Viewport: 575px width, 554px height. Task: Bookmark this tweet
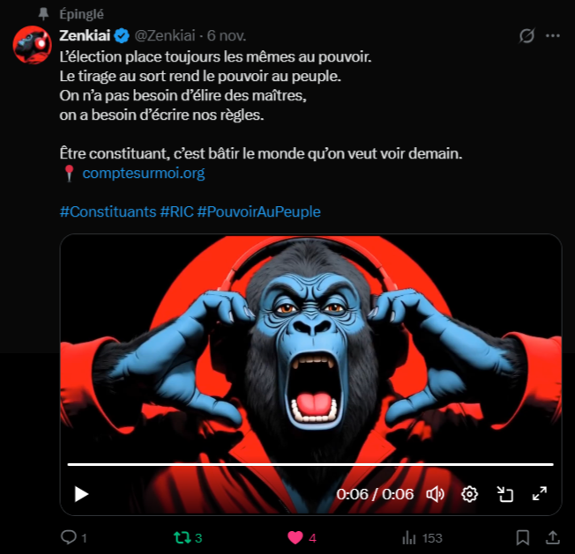[522, 537]
